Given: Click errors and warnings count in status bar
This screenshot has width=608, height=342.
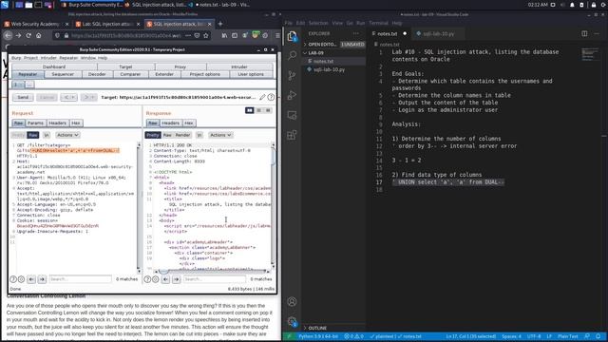Looking at the screenshot, I should (353, 336).
